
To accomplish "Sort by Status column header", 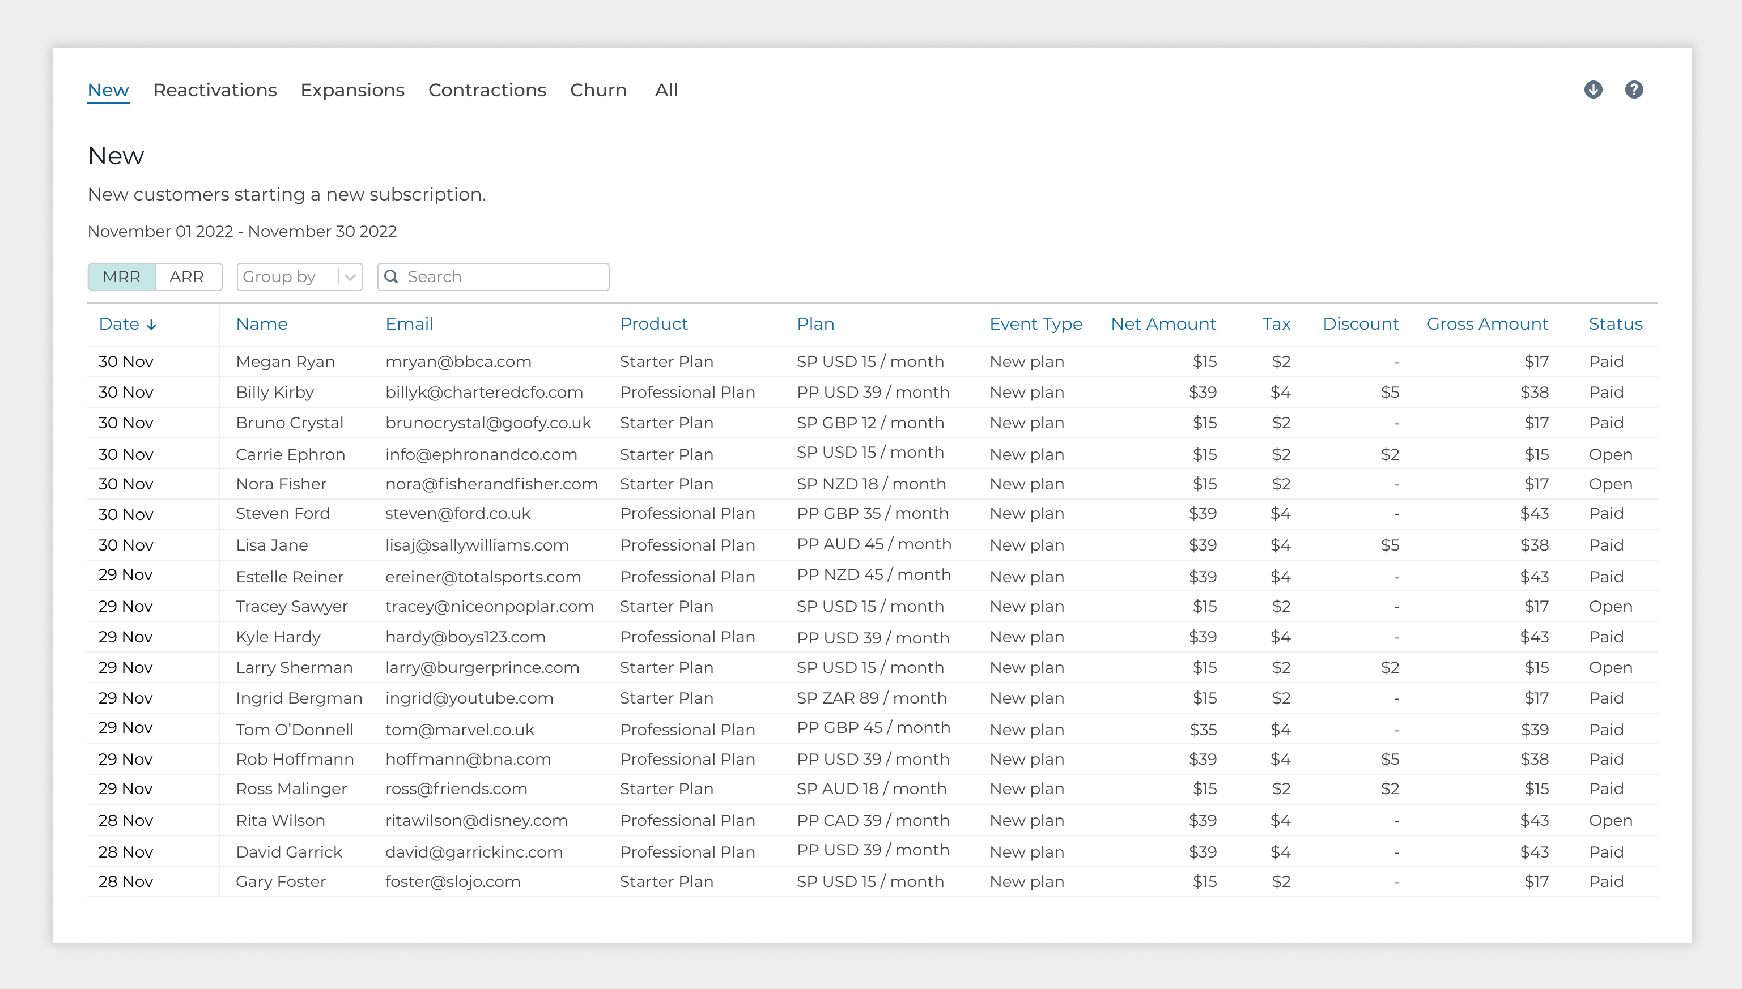I will tap(1616, 324).
